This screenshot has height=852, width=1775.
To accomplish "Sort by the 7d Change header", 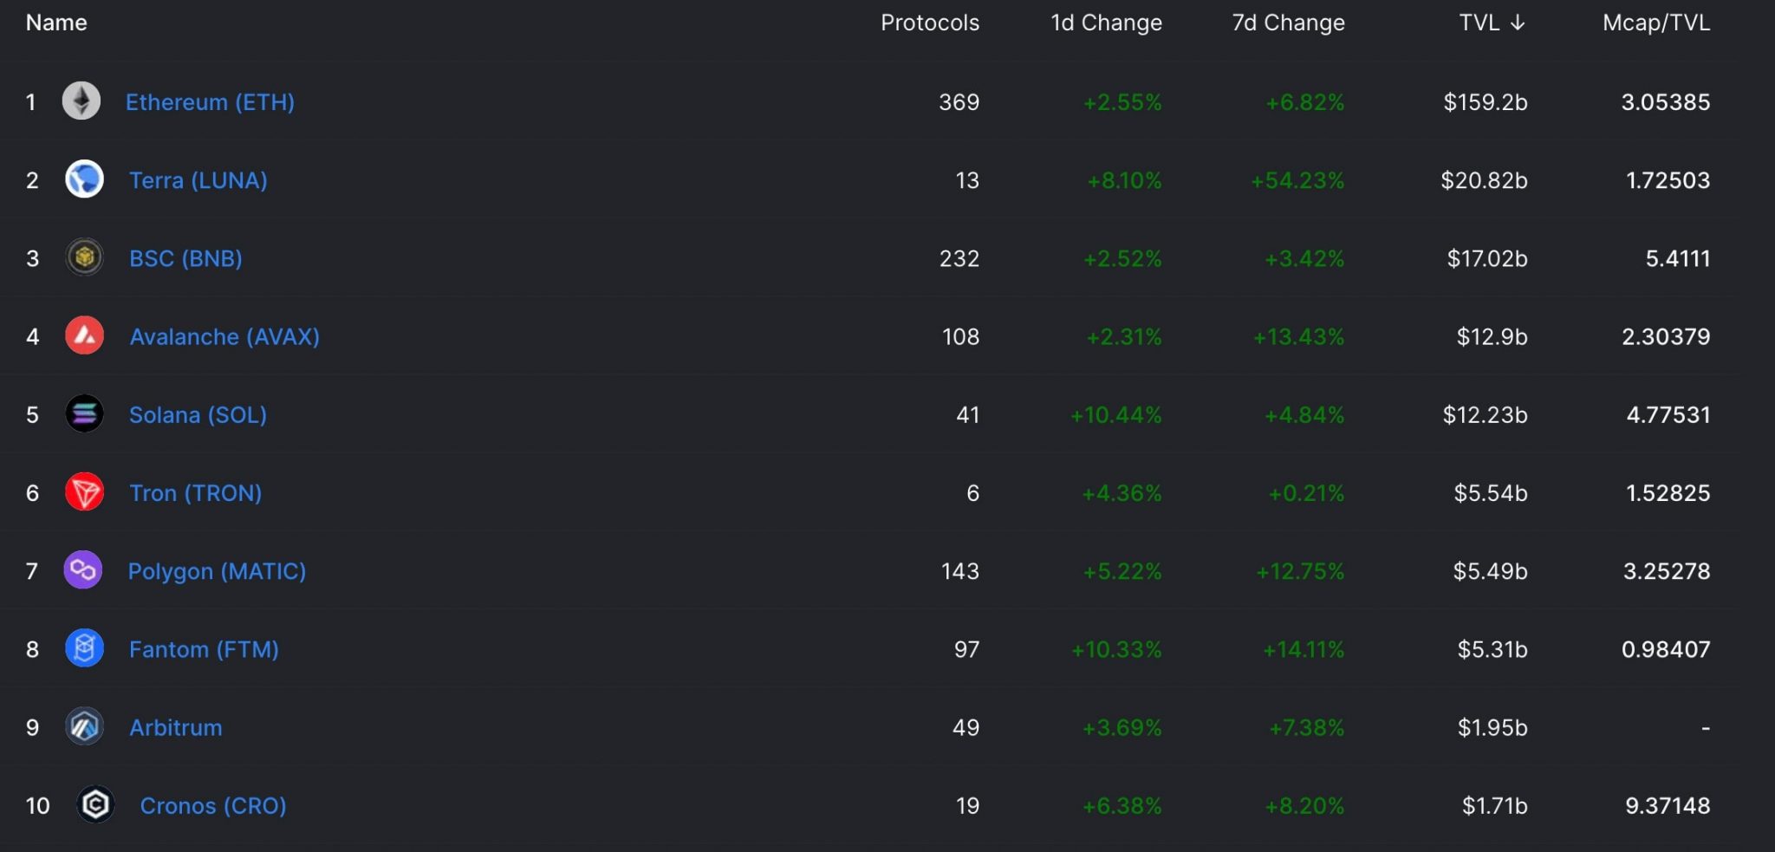I will 1288,23.
